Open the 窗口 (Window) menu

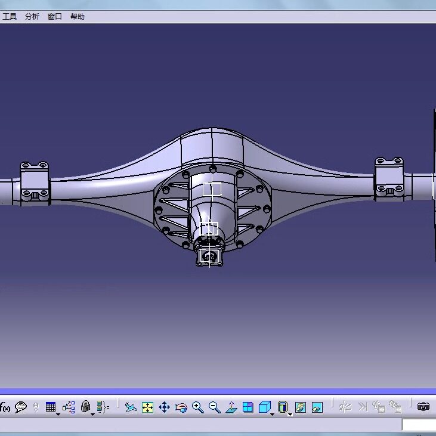coord(54,17)
